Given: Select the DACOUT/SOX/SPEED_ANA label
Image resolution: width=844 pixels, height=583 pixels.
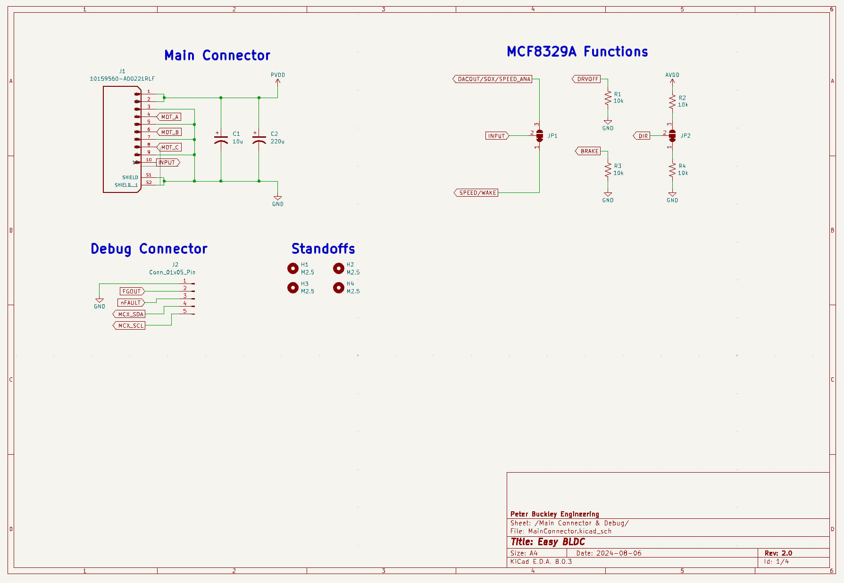Looking at the screenshot, I should 493,79.
